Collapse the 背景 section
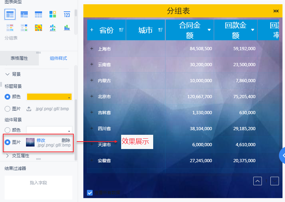The height and width of the screenshot is (202, 285). click(7, 74)
